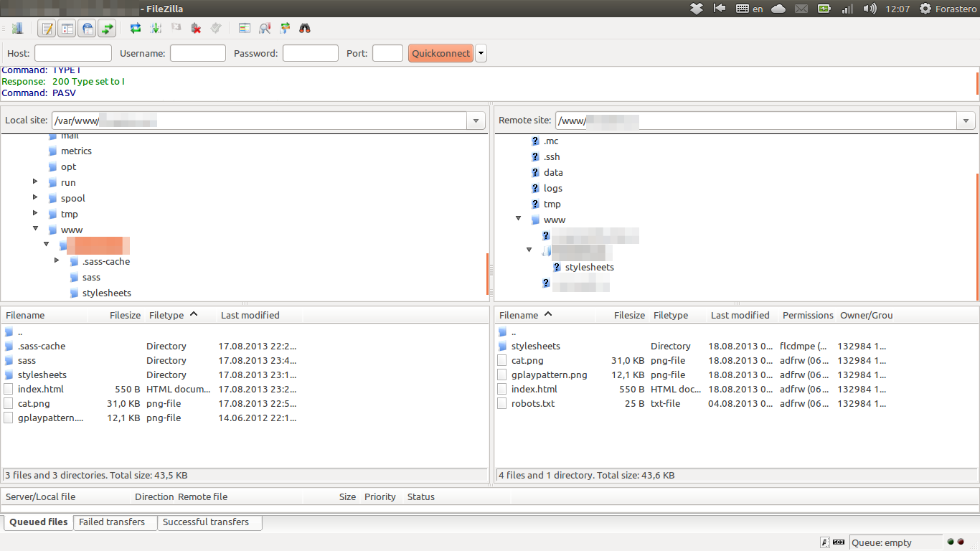Select remote index.html file
Screen dimensions: 980x551
pos(737,389)
